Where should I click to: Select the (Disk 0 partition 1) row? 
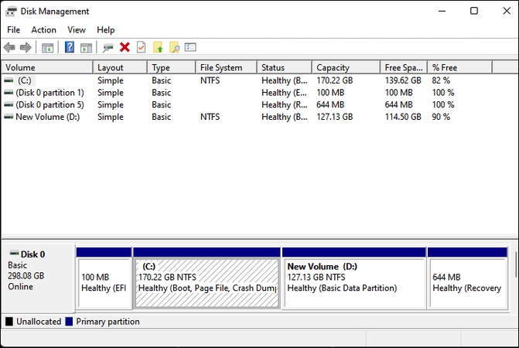coord(50,92)
